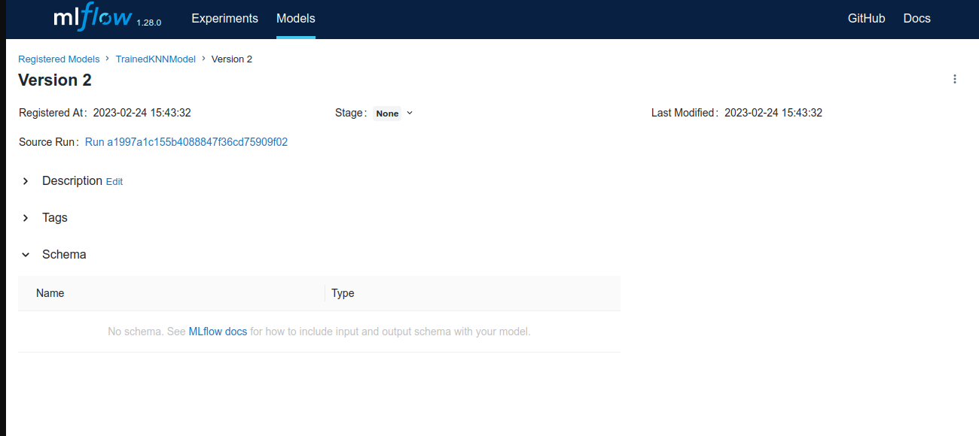
Task: Click the Type column header
Action: coord(343,293)
